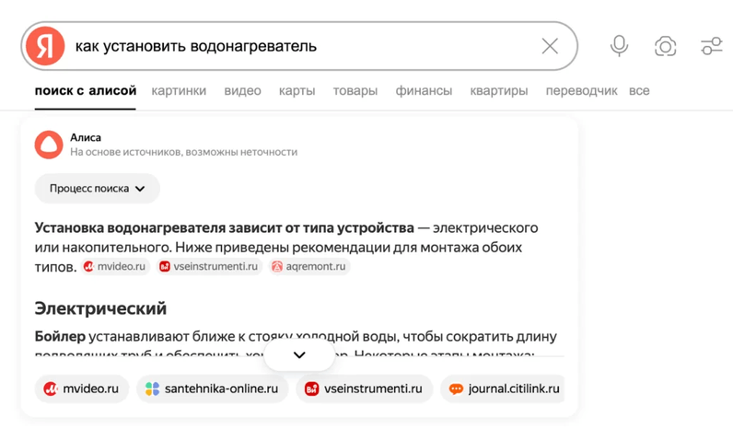
Task: Open the все tabs menu
Action: 639,90
